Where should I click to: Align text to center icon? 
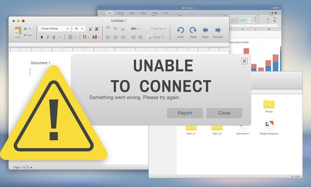[x=115, y=37]
